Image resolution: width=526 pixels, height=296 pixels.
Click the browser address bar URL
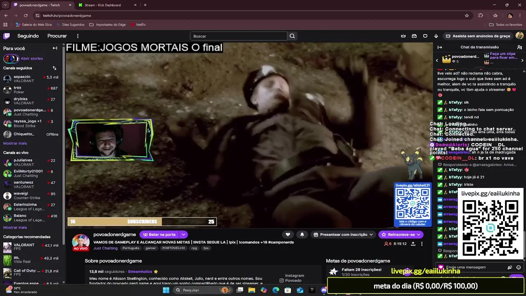[67, 15]
